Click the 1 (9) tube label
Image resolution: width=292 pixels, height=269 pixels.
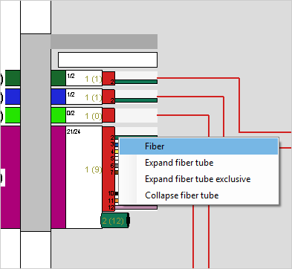click(94, 169)
